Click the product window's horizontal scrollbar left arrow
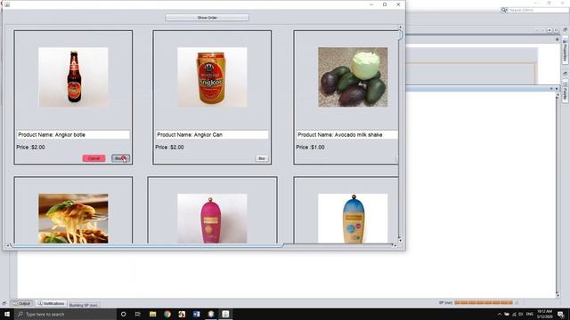 point(8,245)
